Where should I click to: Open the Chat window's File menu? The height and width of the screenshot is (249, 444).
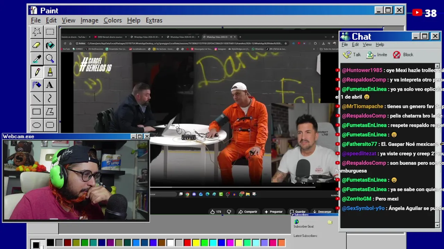[x=345, y=45]
